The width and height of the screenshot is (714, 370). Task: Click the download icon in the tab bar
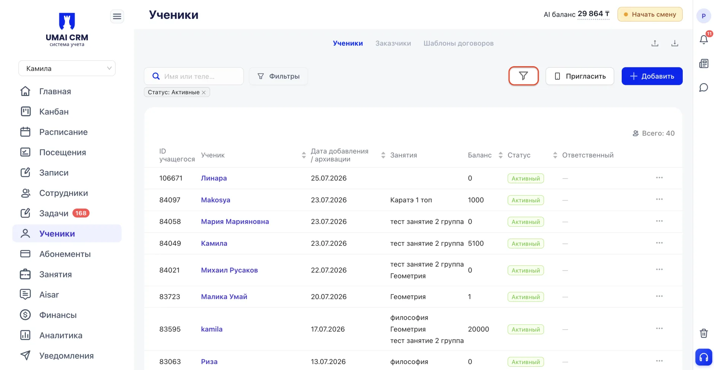(x=675, y=44)
